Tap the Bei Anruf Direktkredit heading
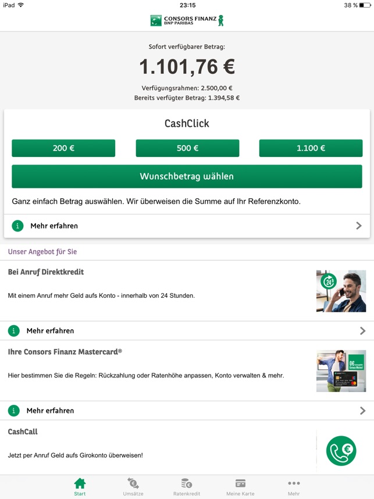374x499 pixels. [46, 272]
